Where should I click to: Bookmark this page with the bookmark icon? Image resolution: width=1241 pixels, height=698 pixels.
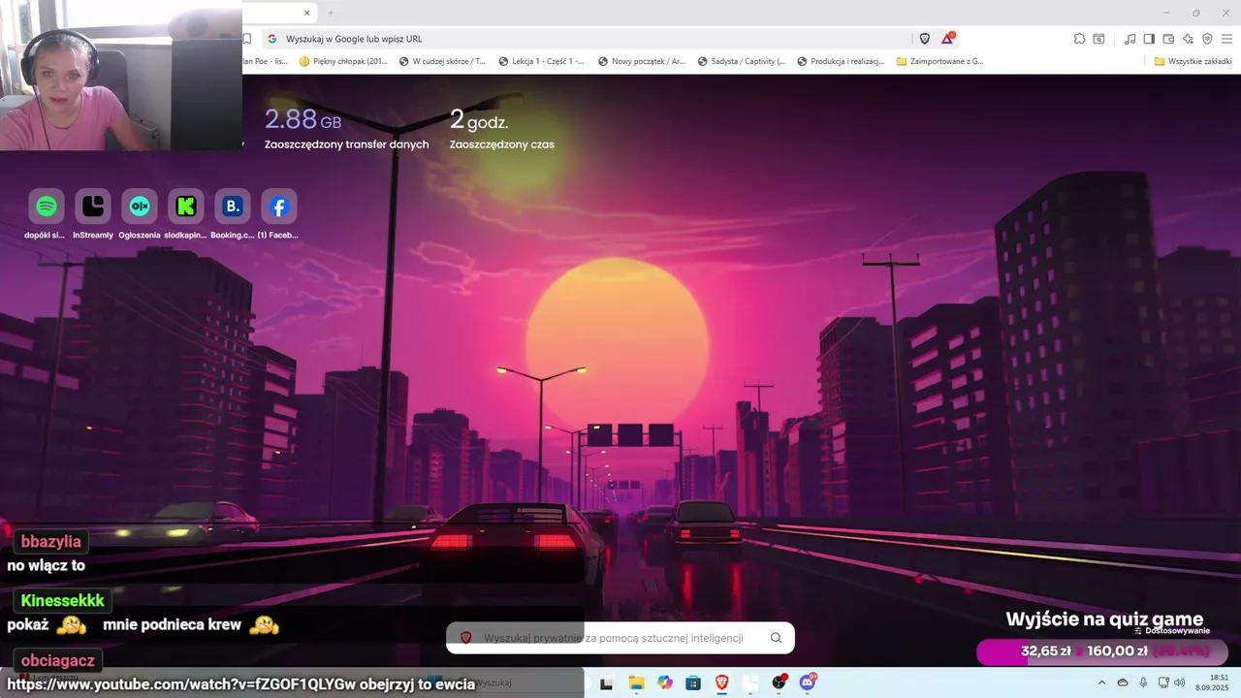coord(247,39)
